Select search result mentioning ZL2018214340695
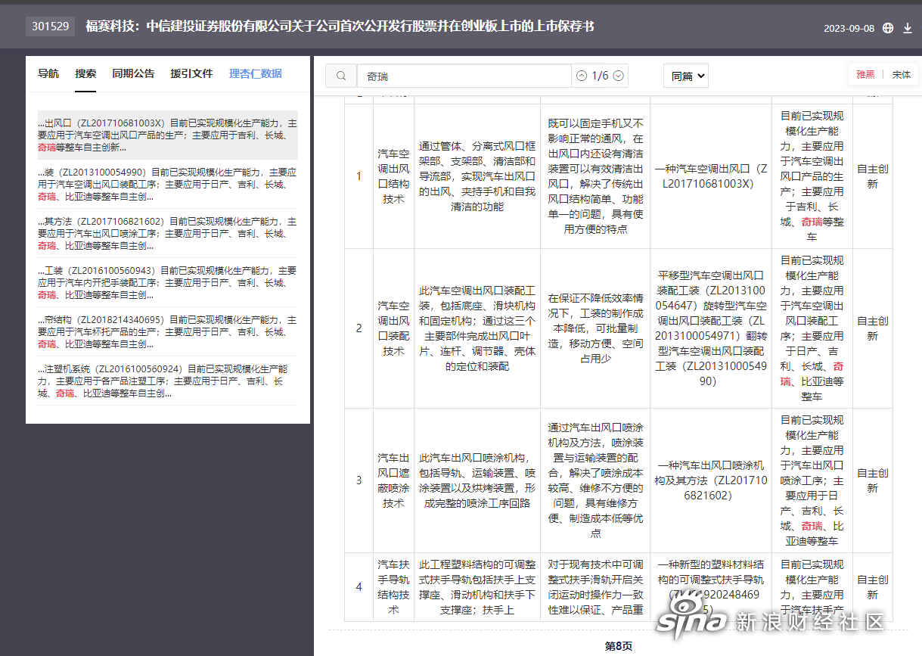This screenshot has height=656, width=922. coord(168,332)
